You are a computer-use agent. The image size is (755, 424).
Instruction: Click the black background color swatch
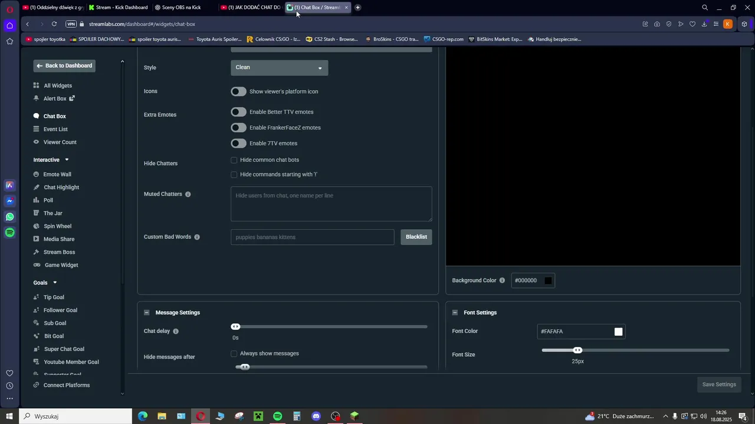click(x=548, y=280)
